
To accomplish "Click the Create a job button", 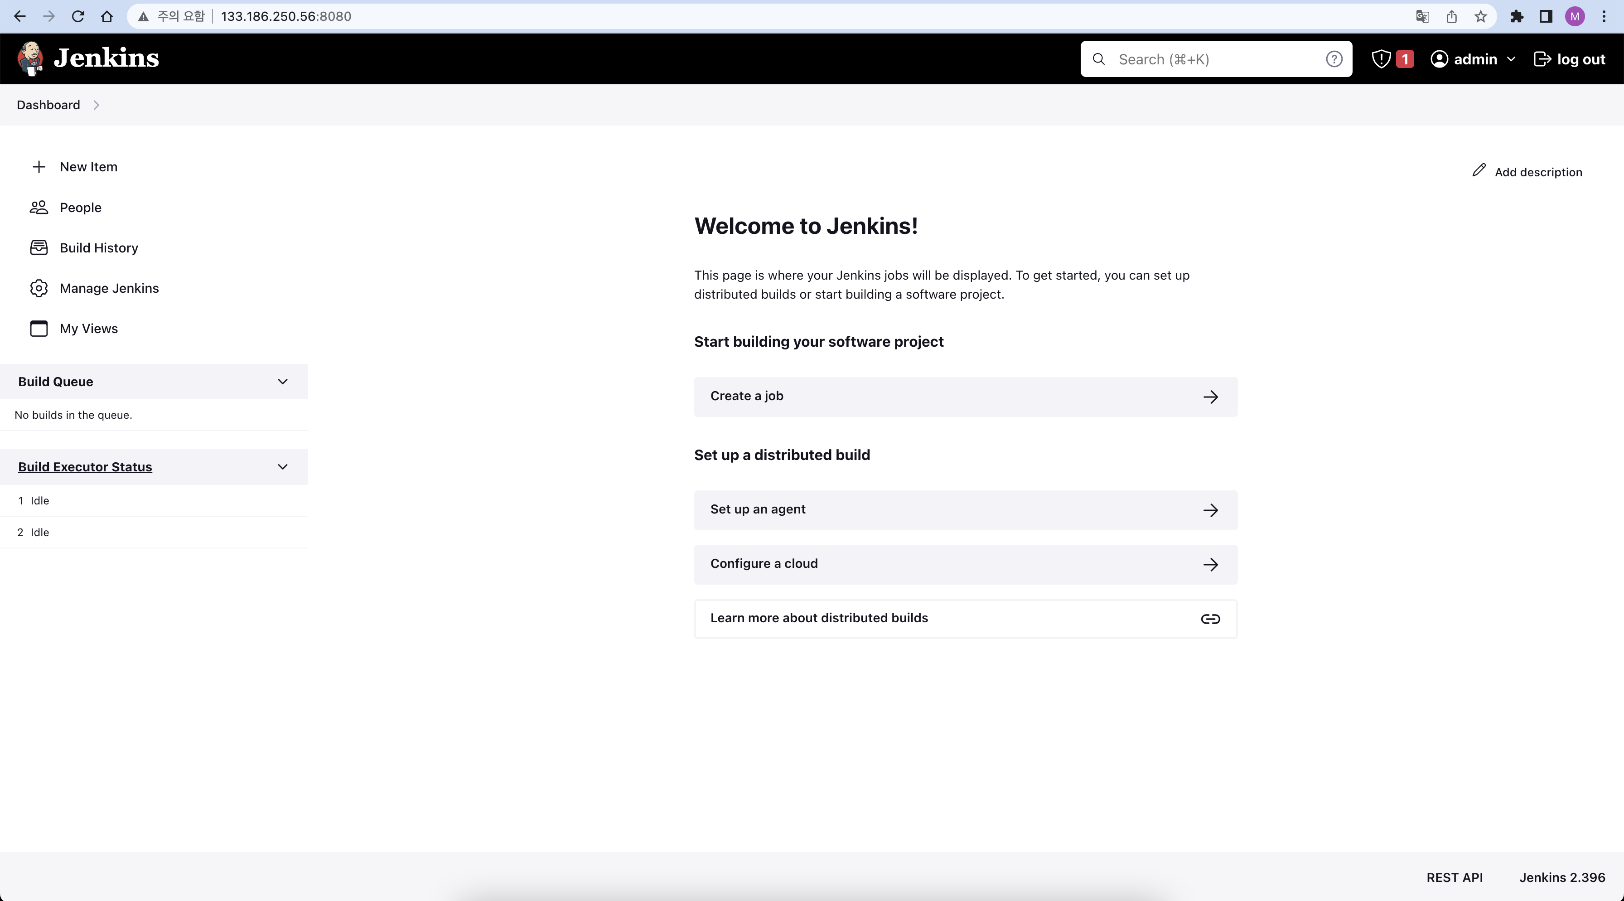I will [x=965, y=397].
